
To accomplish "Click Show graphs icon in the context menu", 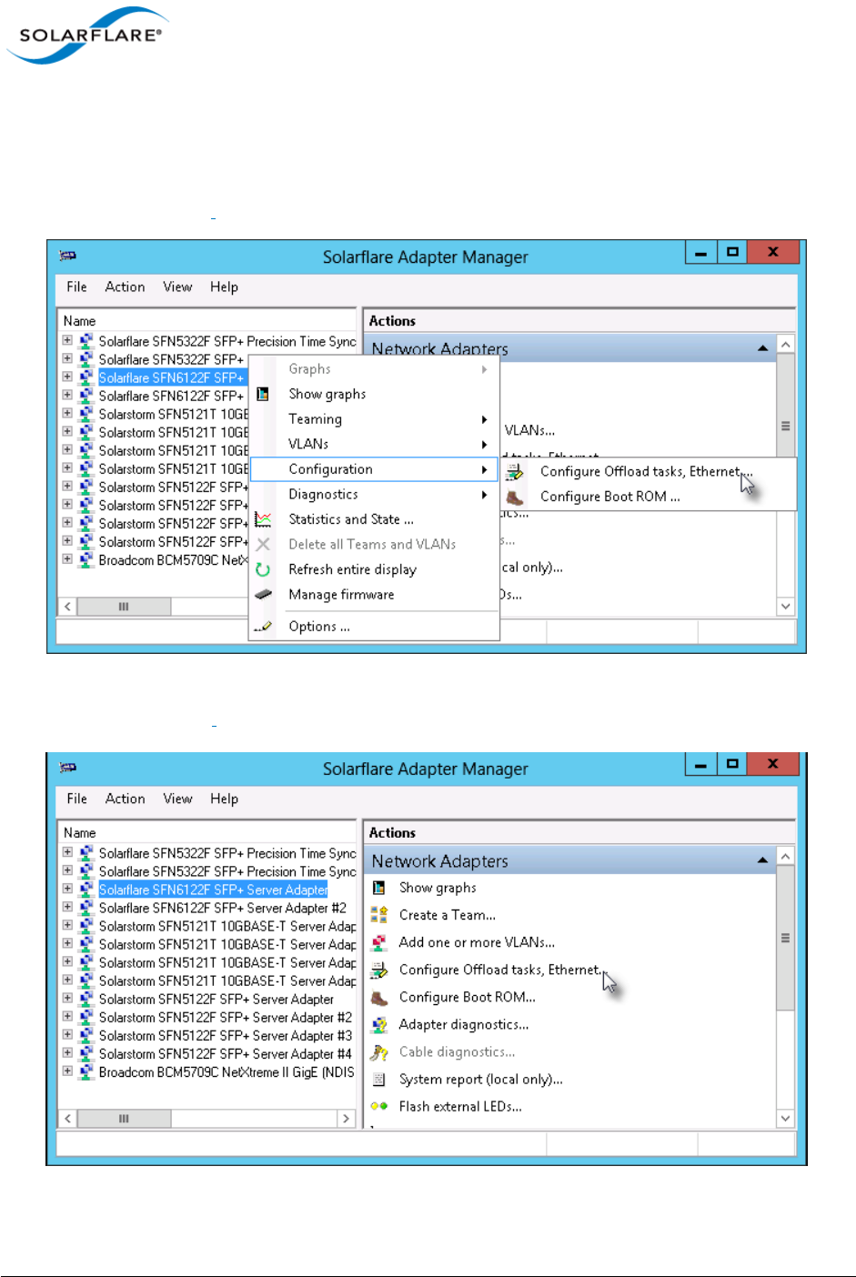I will click(x=263, y=394).
